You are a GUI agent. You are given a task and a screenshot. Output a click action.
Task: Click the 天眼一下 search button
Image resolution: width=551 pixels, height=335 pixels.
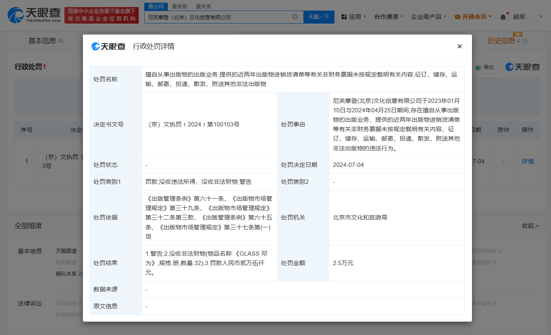pos(319,17)
